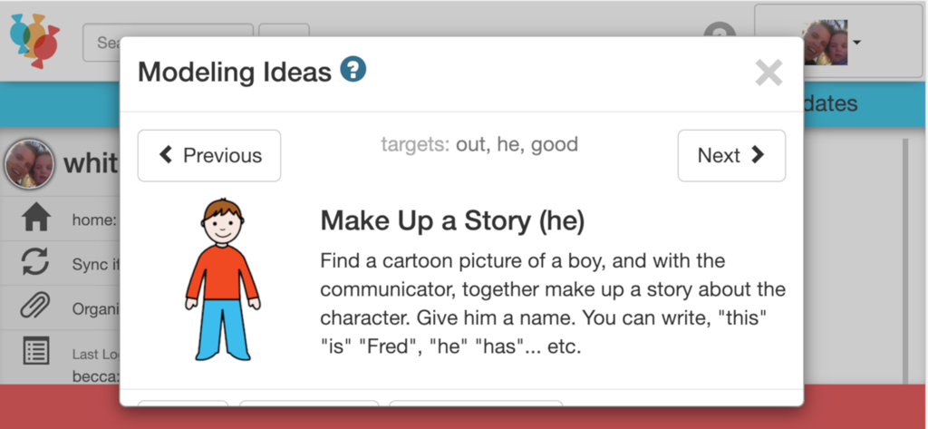Close the Modeling Ideas dialog
The width and height of the screenshot is (928, 429).
point(768,73)
